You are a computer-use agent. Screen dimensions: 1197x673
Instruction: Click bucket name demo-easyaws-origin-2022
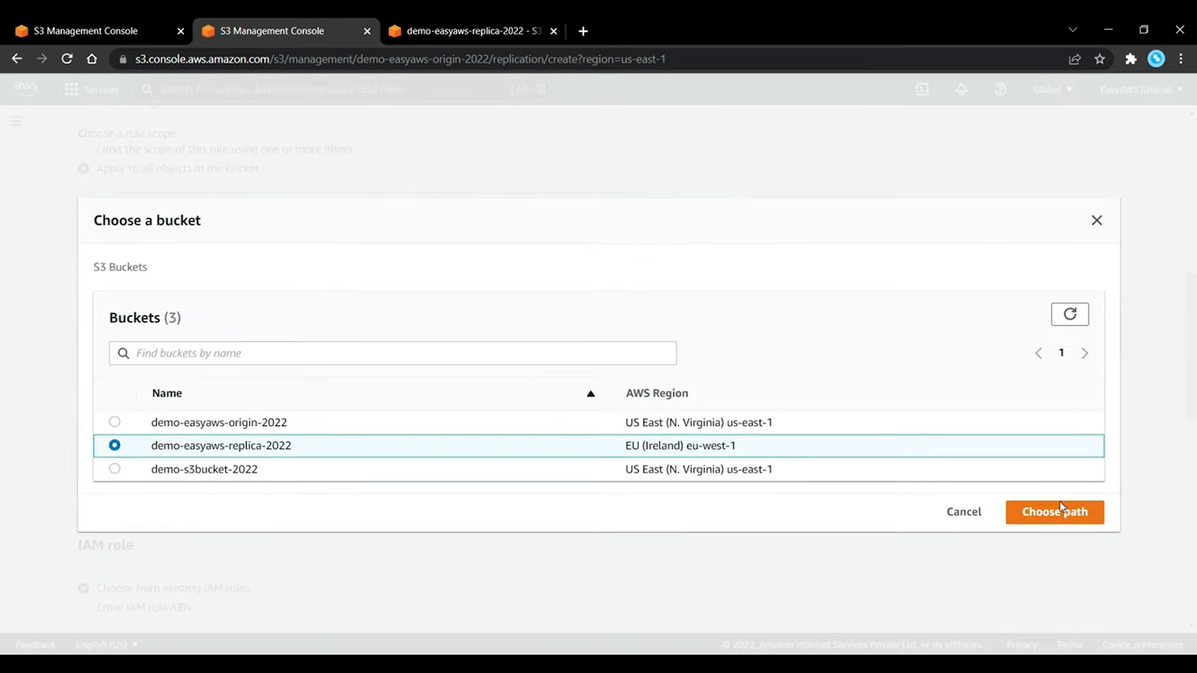click(219, 422)
